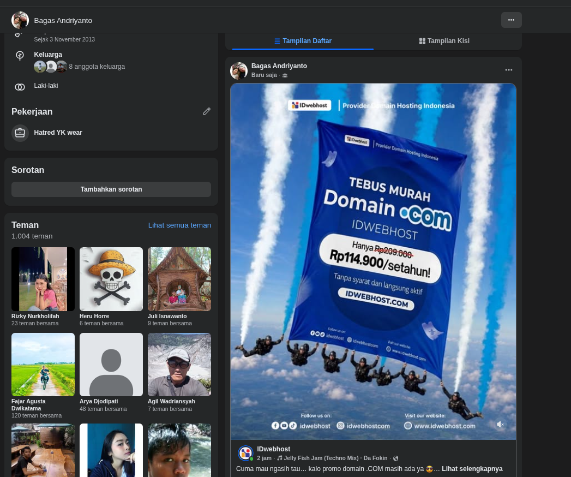Screen dimensions: 571x477
Task: Play the IDwebhost domain promo video
Action: tap(373, 261)
